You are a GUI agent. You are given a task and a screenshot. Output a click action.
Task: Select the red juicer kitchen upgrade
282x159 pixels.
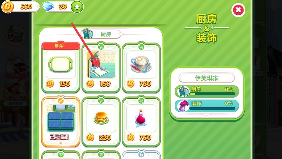coord(101,68)
